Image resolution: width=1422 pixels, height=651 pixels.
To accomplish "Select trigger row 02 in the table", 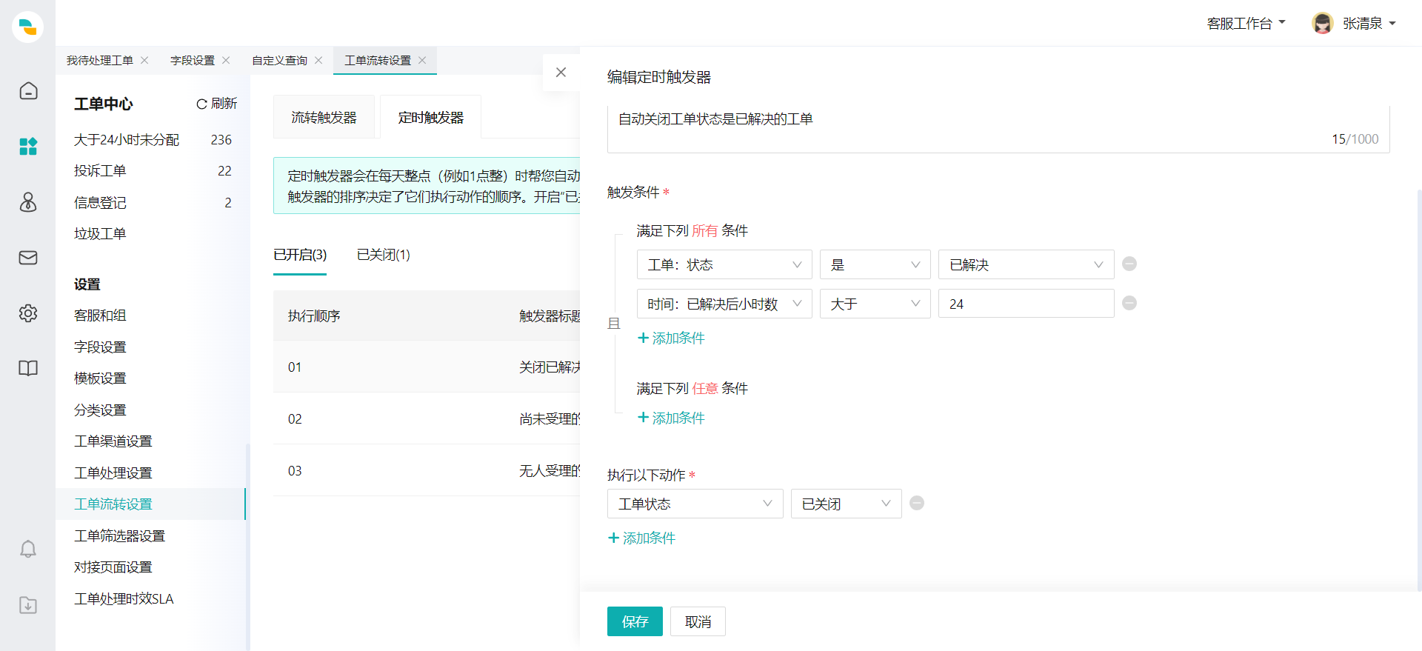I will tap(427, 418).
